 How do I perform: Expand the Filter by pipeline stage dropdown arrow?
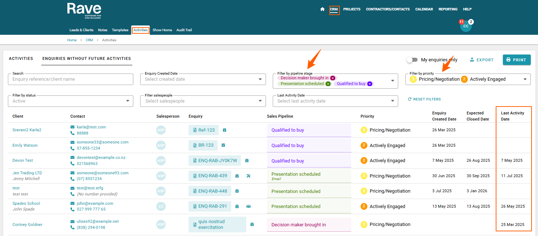click(x=392, y=81)
